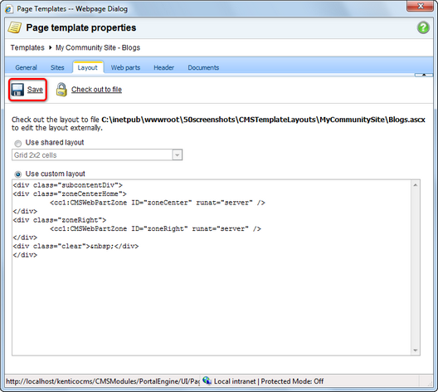The image size is (438, 392).
Task: Select the Use custom layout radio button
Action: coord(18,174)
